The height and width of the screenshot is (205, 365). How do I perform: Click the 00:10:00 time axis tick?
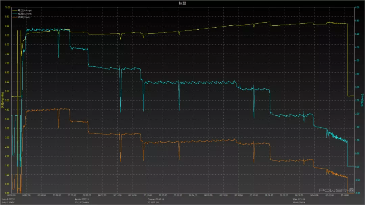click(87, 195)
